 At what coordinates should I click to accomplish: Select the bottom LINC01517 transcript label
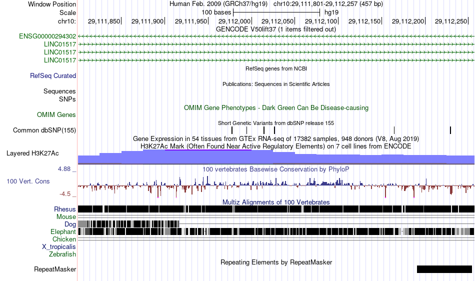(x=60, y=60)
